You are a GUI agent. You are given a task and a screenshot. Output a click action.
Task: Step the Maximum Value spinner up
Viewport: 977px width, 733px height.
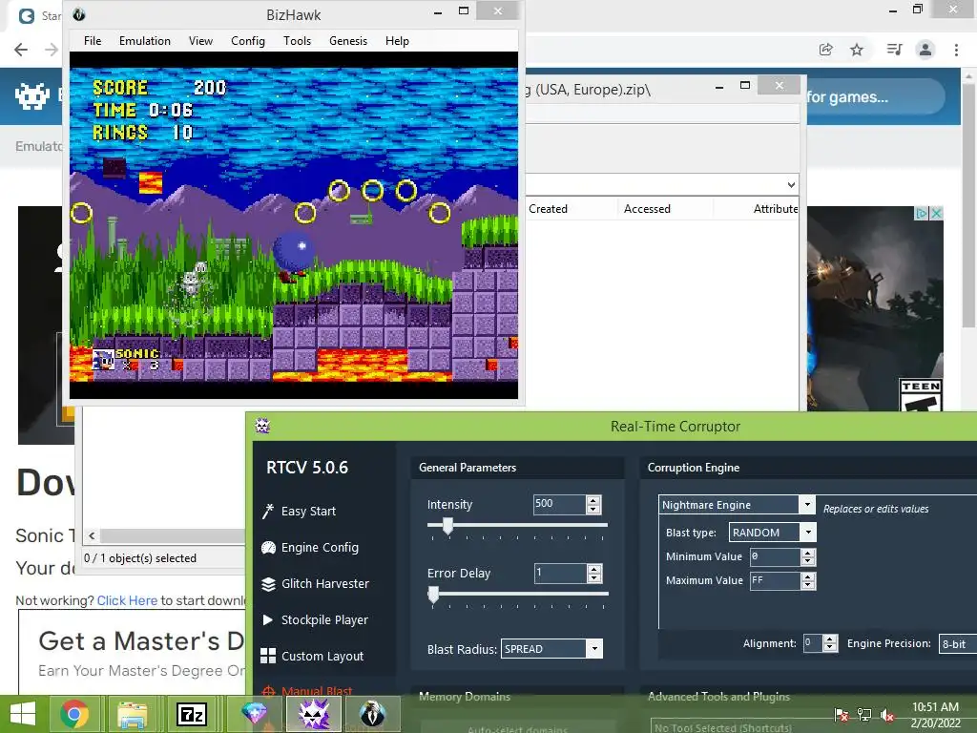pos(808,577)
